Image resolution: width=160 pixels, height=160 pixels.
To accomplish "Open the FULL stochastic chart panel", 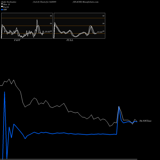I will click(x=79, y=26).
